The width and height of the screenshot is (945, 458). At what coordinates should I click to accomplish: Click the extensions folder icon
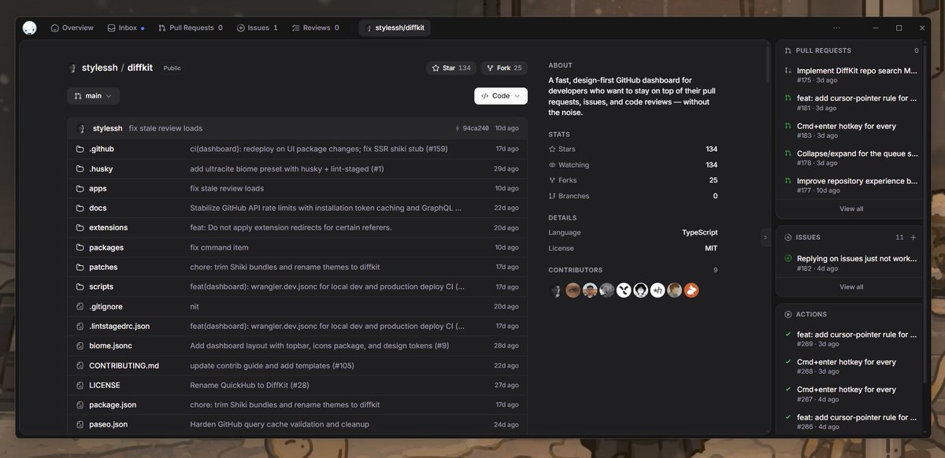tap(80, 227)
